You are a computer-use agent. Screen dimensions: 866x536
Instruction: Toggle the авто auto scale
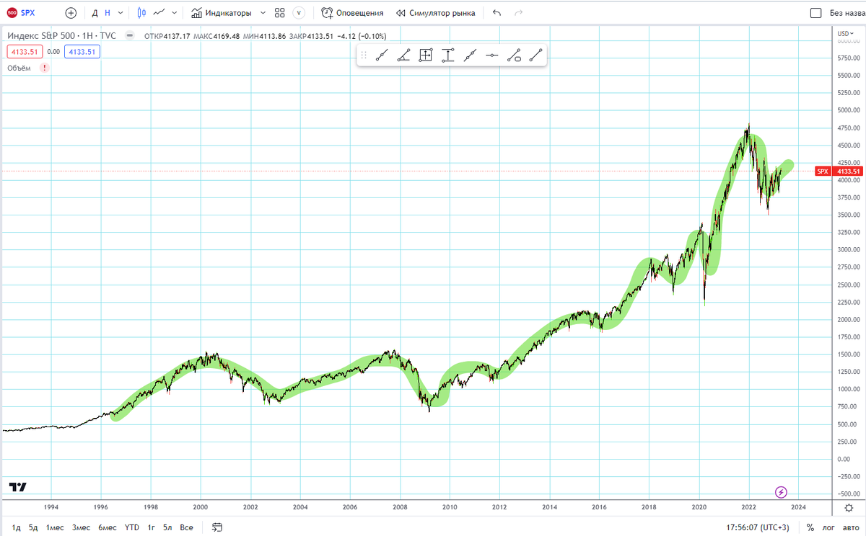[x=850, y=527]
